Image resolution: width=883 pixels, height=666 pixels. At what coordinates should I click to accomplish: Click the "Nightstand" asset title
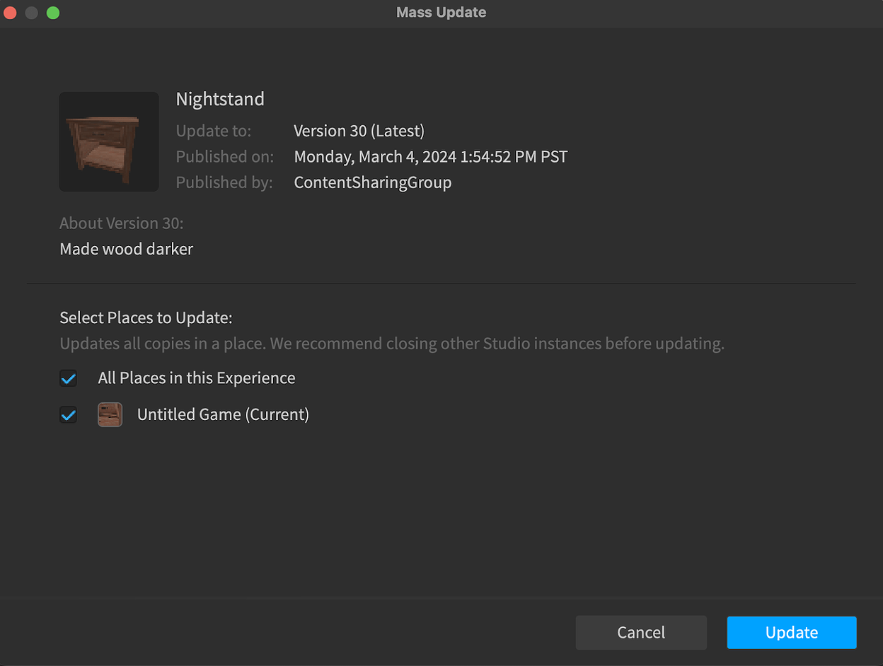[x=219, y=99]
